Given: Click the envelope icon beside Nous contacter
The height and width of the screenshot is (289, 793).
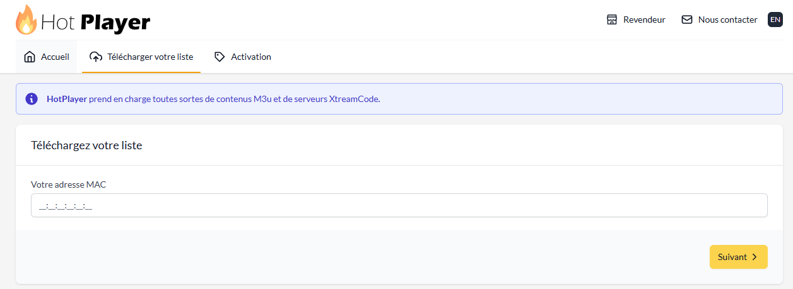Looking at the screenshot, I should pyautogui.click(x=687, y=20).
